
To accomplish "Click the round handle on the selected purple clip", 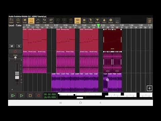I will coord(107,80).
